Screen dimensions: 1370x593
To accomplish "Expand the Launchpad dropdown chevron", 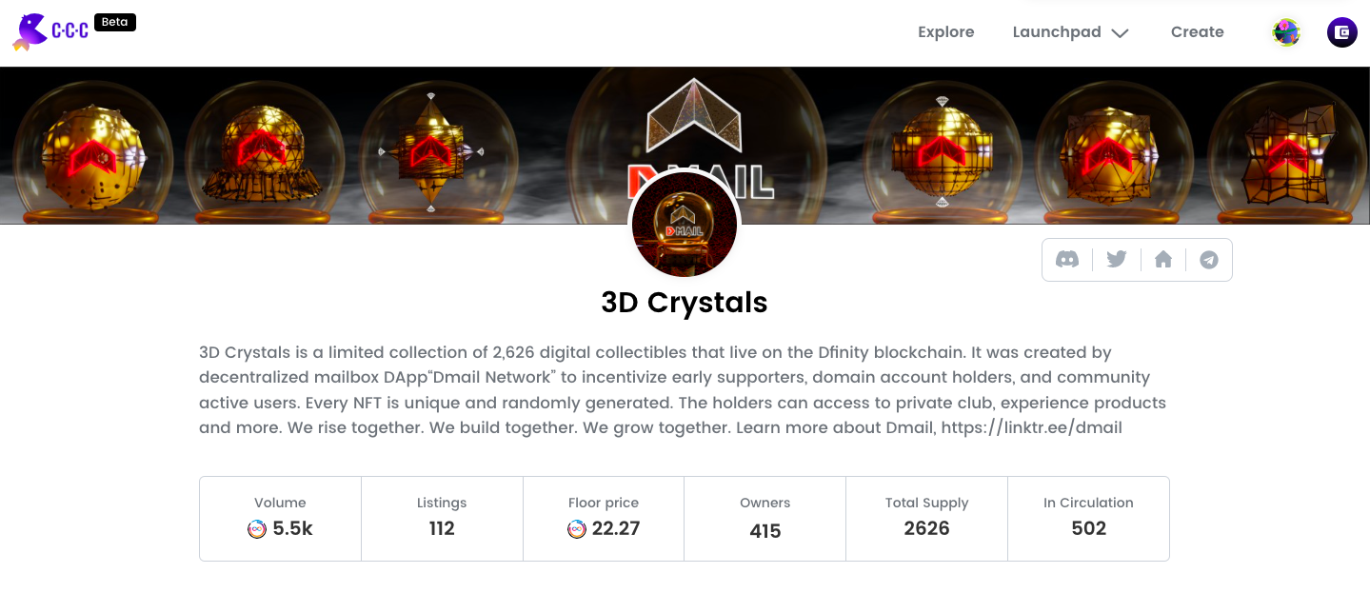I will (x=1121, y=33).
